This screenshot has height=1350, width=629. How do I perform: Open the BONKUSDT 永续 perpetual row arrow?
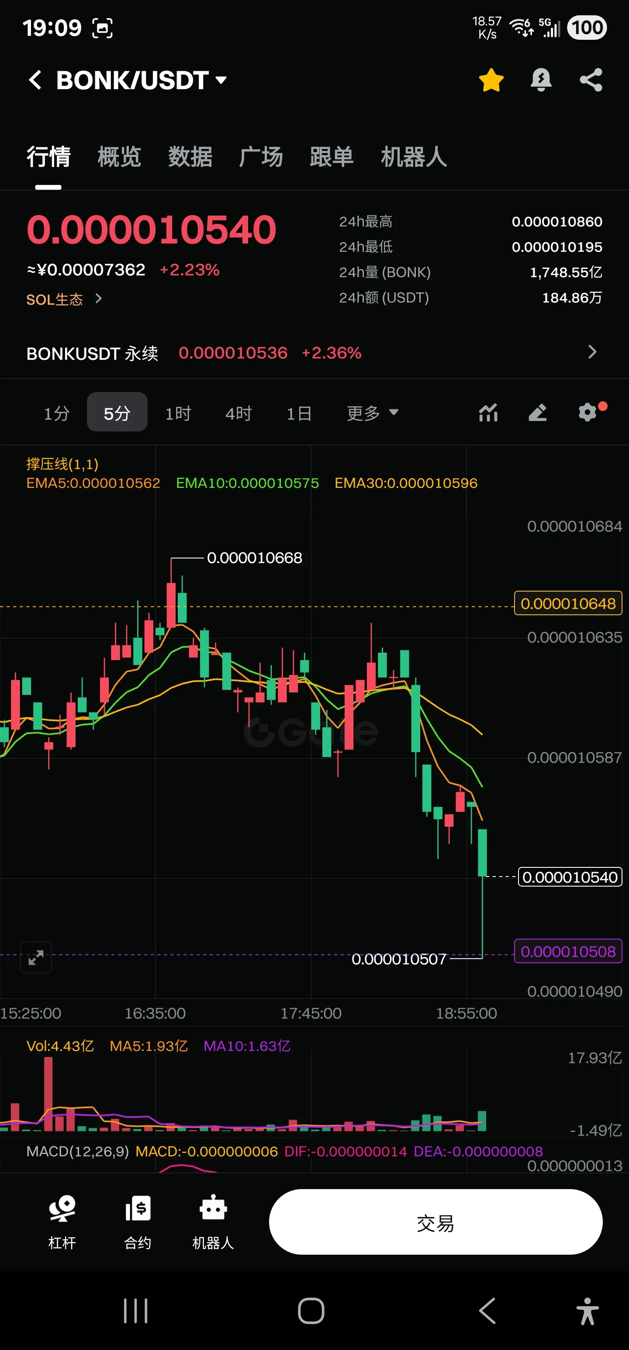click(592, 352)
